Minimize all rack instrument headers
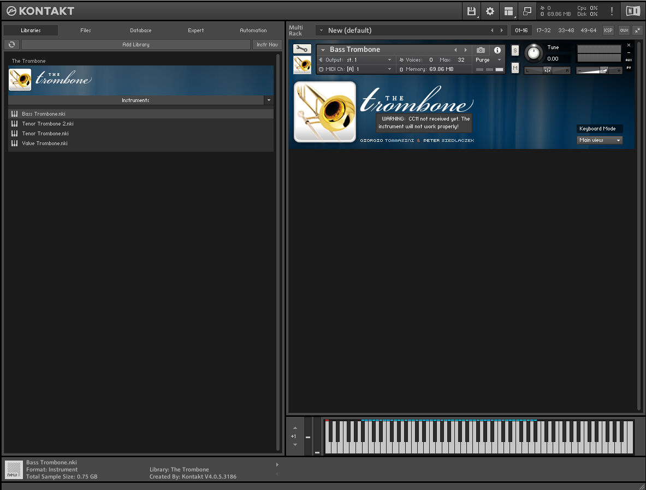The height and width of the screenshot is (490, 646). point(637,30)
